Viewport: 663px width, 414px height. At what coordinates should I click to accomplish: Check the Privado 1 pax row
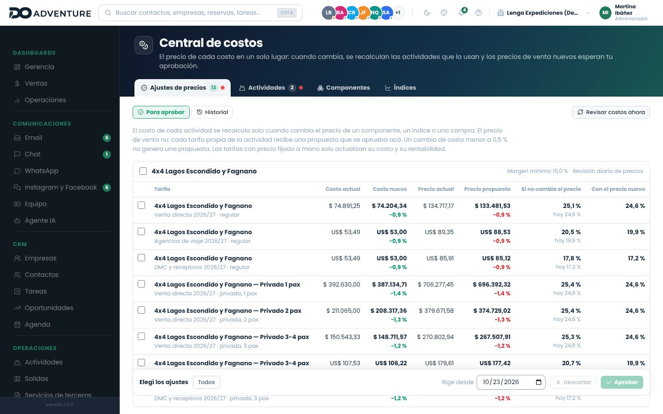click(x=141, y=284)
